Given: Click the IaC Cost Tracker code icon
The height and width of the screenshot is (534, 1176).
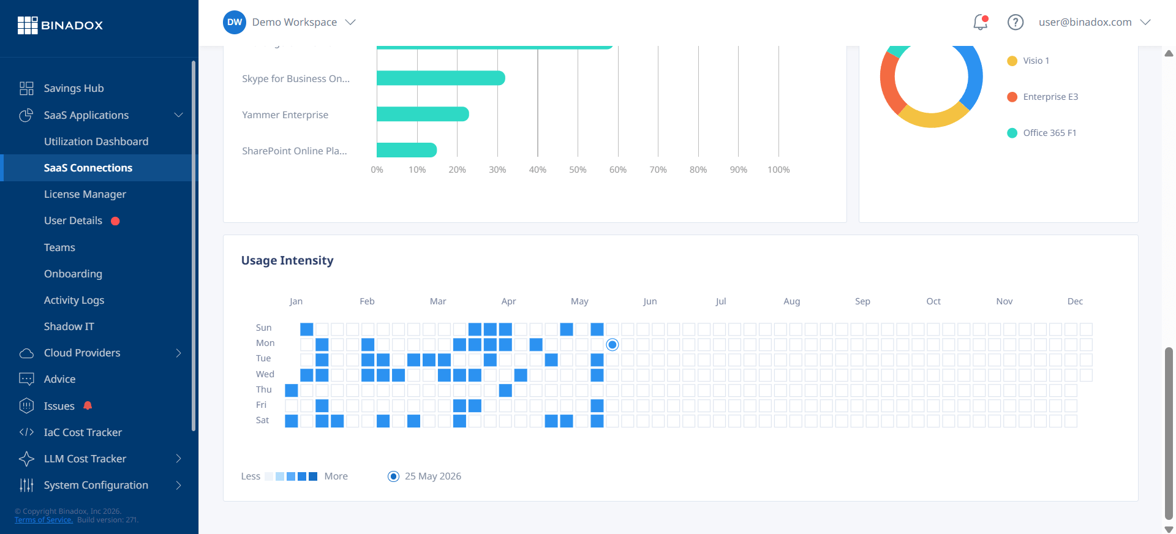Looking at the screenshot, I should [26, 432].
